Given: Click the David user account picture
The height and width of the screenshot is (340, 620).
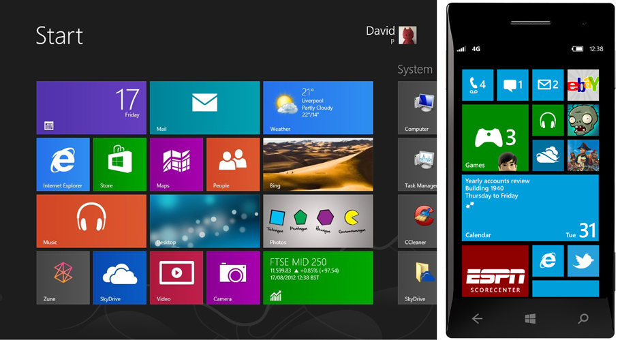Looking at the screenshot, I should [407, 35].
